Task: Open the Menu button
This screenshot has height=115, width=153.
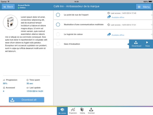Action: click(x=144, y=7)
